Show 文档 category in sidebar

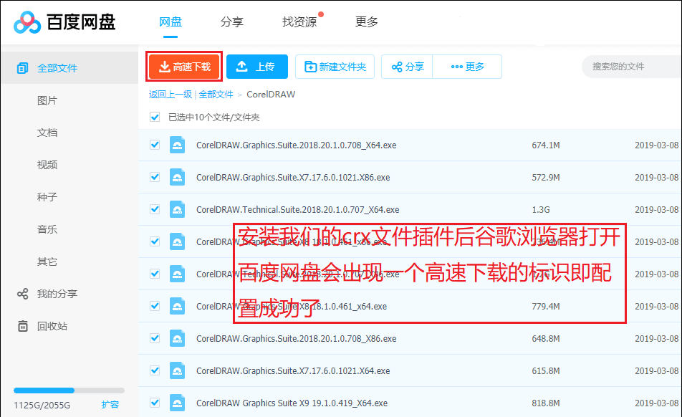tap(47, 133)
